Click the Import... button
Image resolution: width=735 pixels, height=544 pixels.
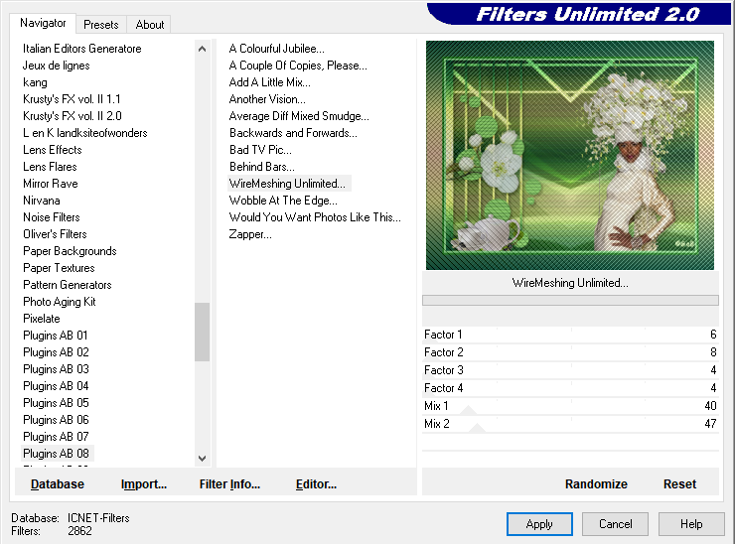pos(144,484)
